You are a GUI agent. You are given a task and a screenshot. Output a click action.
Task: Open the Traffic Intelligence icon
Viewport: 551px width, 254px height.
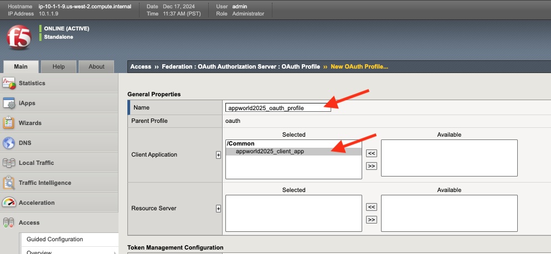tap(9, 183)
